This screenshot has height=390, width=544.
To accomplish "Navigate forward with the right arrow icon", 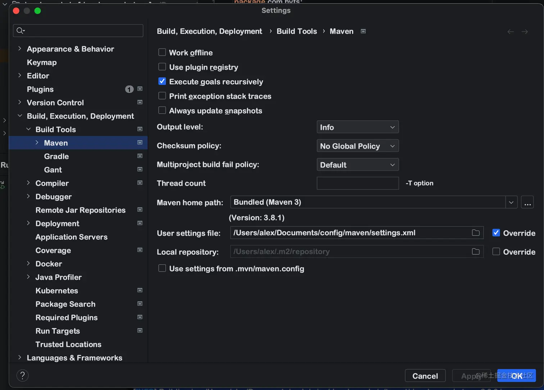I will 525,32.
